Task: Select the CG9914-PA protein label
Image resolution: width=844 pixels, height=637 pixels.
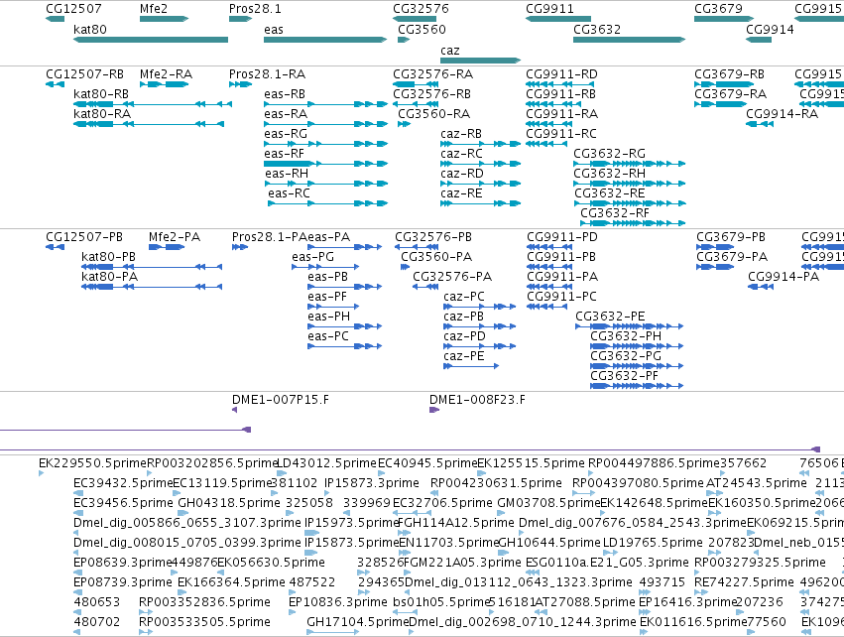Action: 784,277
